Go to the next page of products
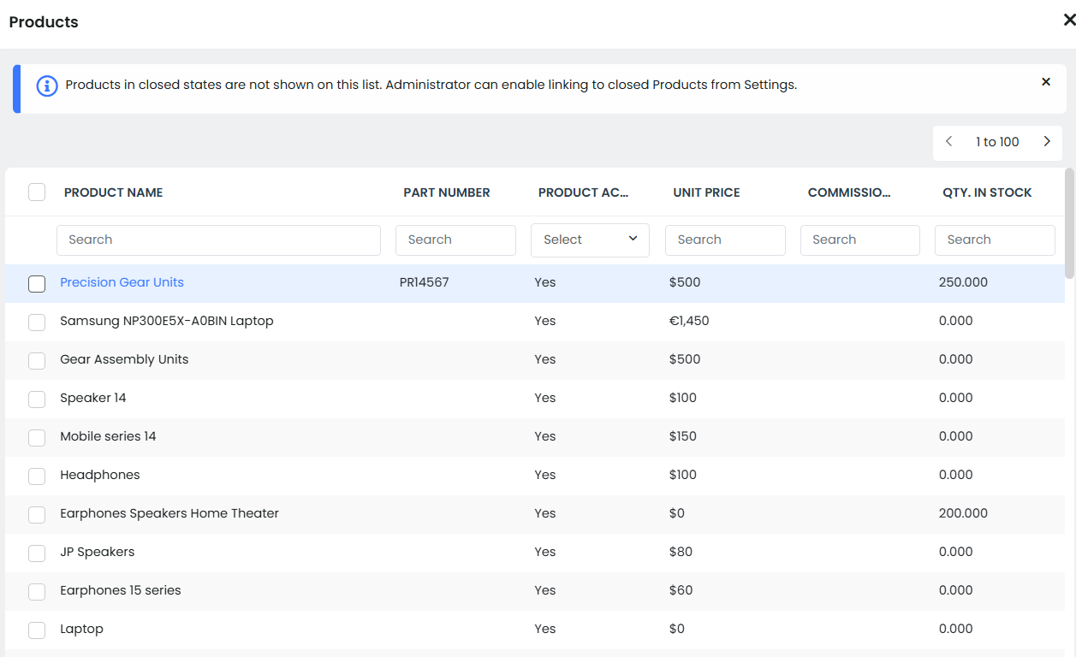 (x=1046, y=142)
